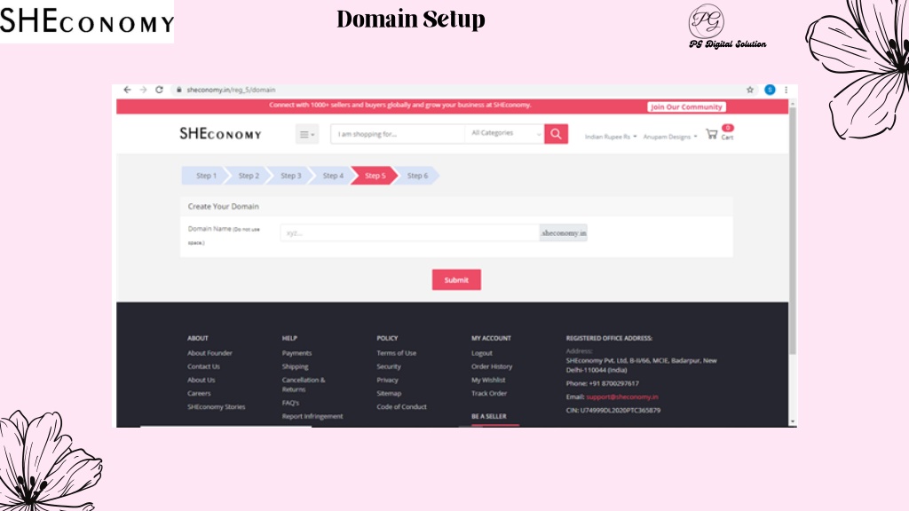Open the Anupam Designs account dropdown

point(669,137)
